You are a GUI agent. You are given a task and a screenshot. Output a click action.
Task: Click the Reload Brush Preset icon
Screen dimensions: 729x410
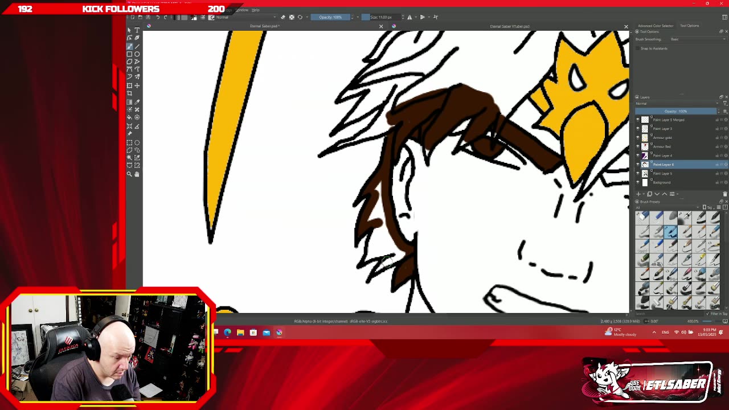coord(300,17)
